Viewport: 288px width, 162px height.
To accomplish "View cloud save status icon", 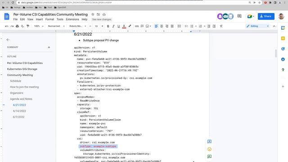I will click(x=104, y=14).
